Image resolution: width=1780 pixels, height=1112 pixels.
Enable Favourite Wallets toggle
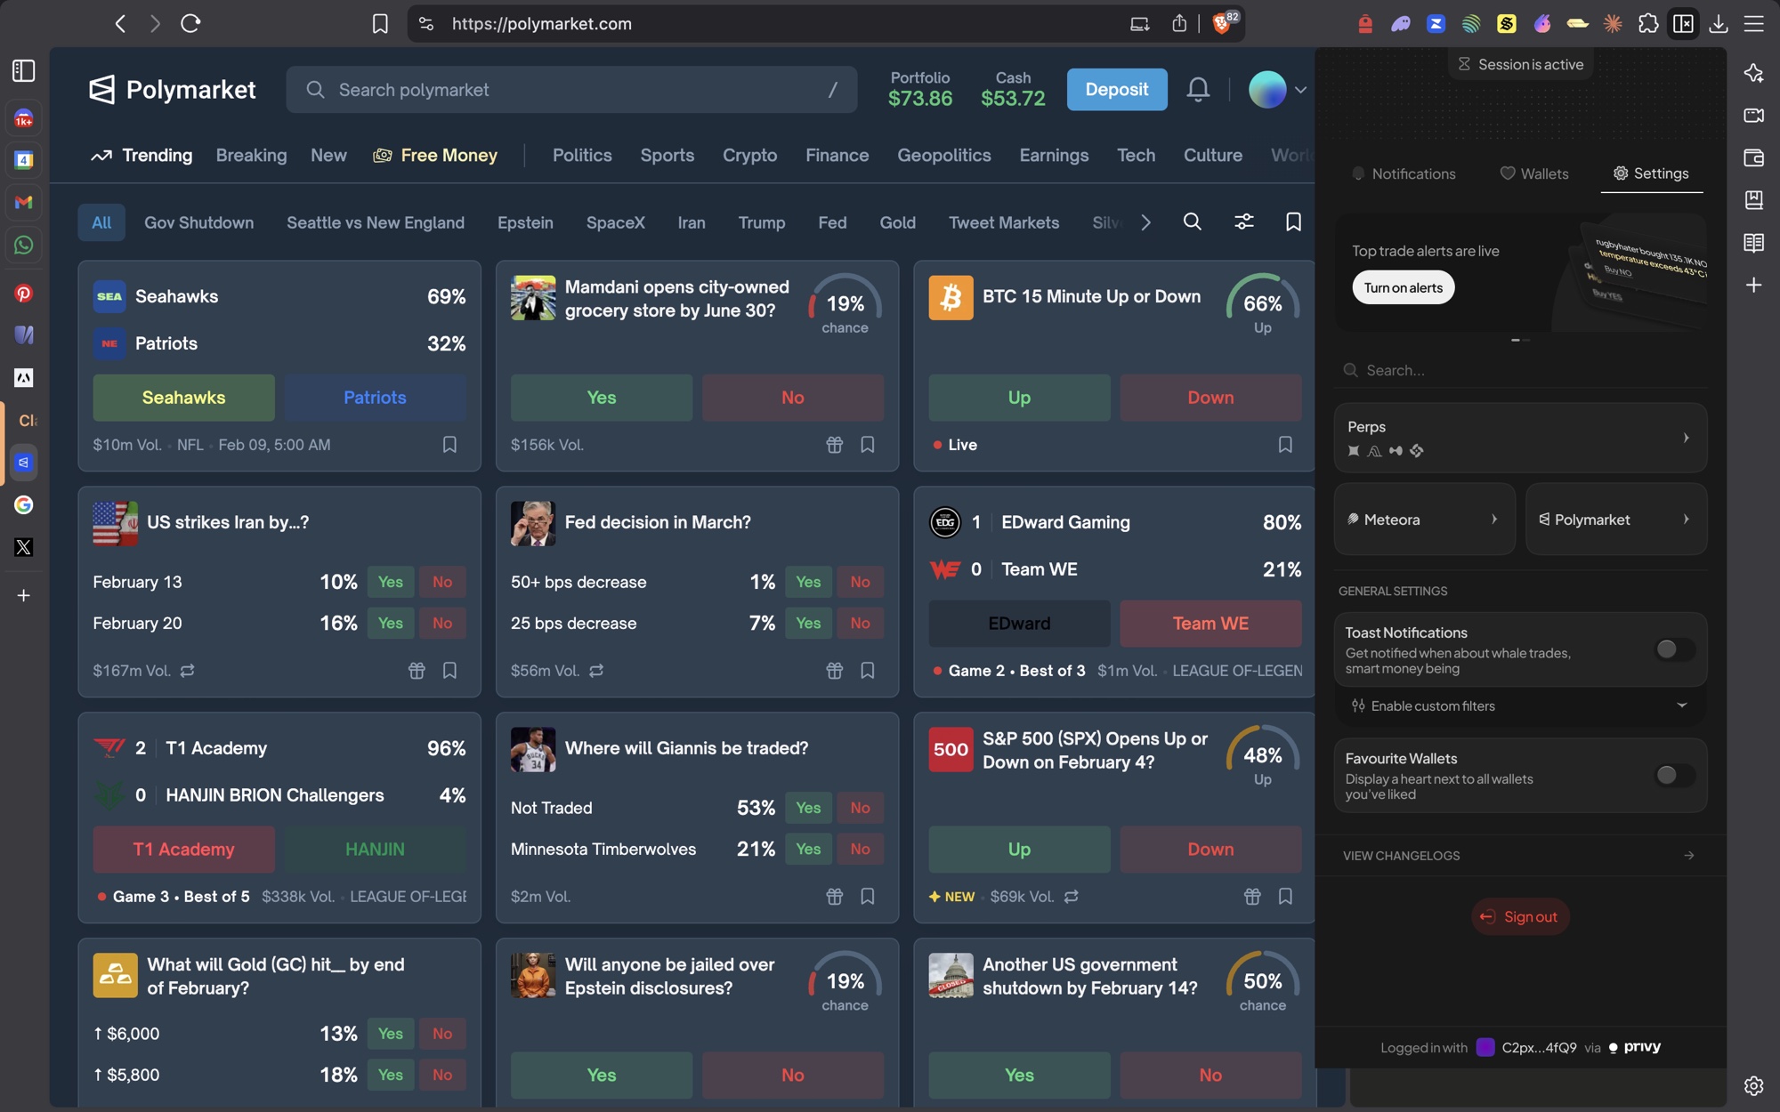1674,775
